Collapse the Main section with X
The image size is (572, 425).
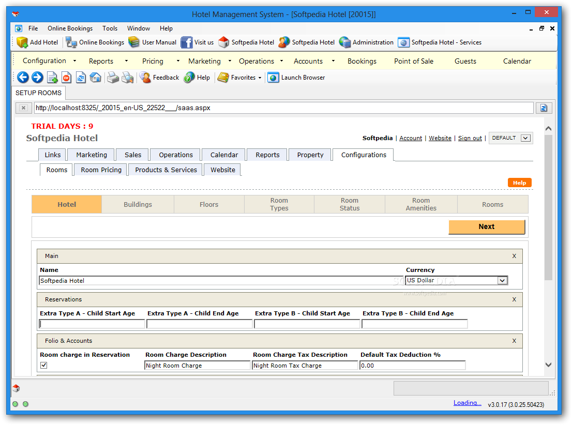pos(514,256)
